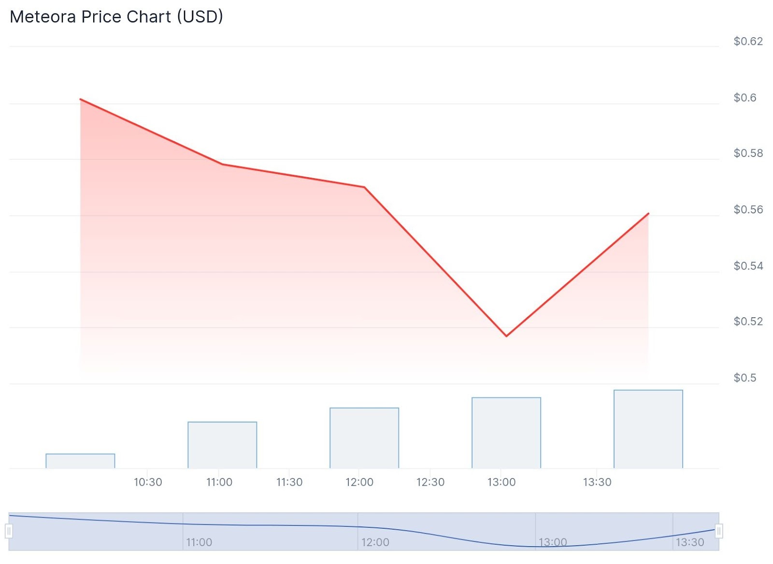Click the price line's lowest point
This screenshot has width=773, height=564.
(506, 336)
